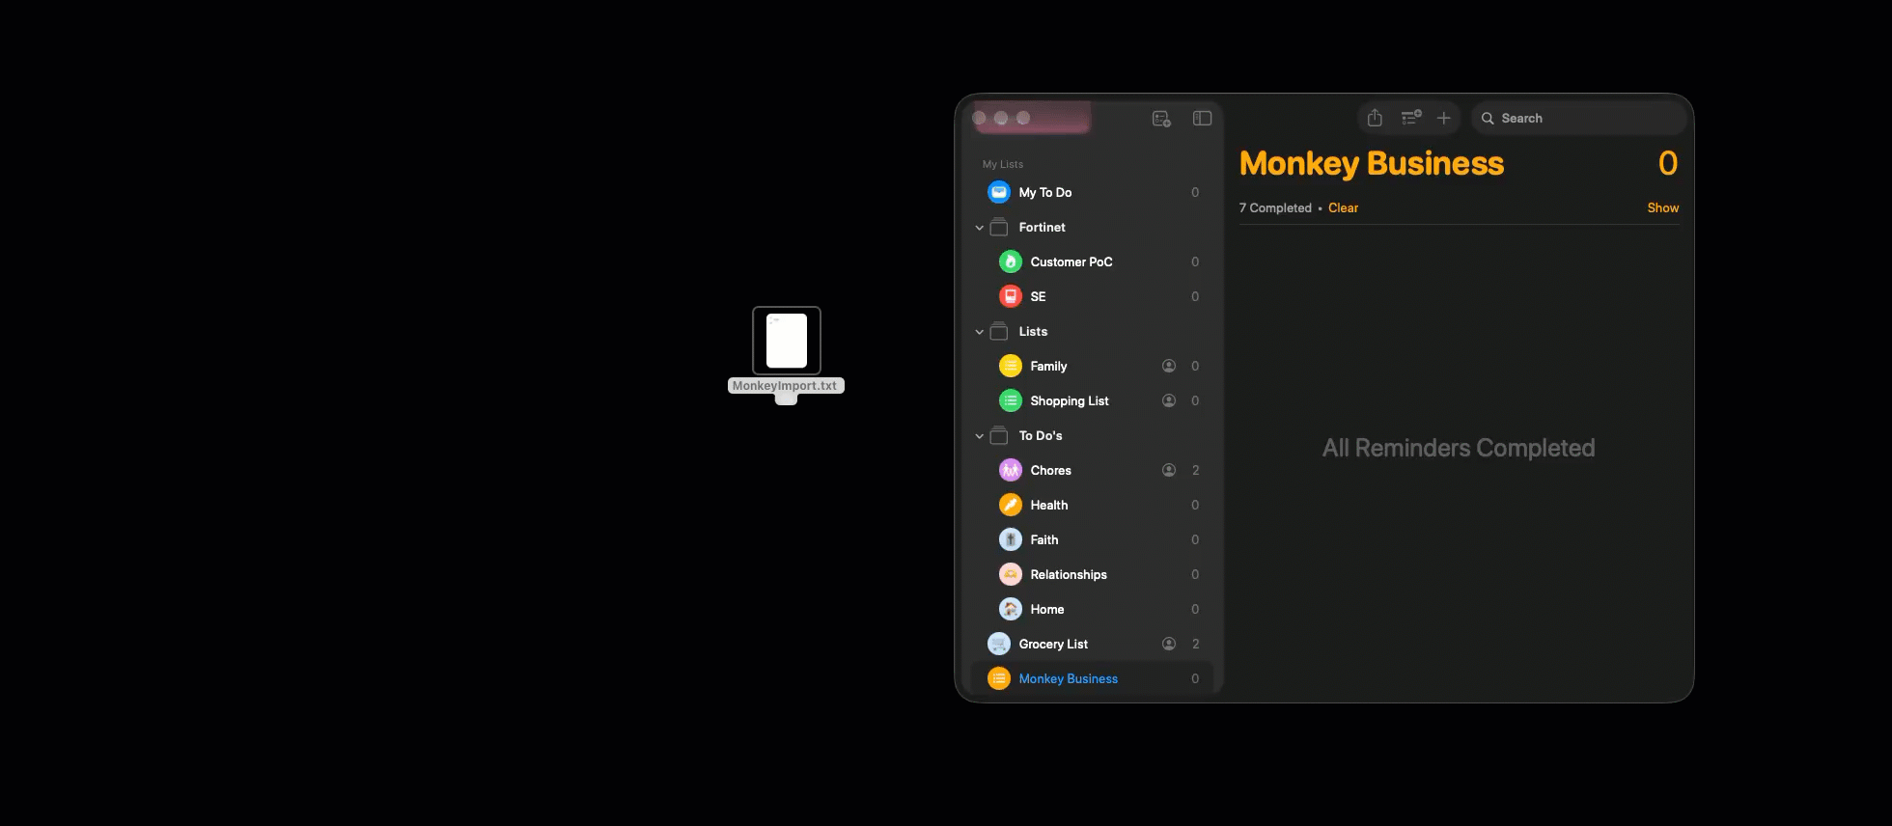This screenshot has width=1892, height=826.
Task: Click the Home list icon
Action: 1011,609
